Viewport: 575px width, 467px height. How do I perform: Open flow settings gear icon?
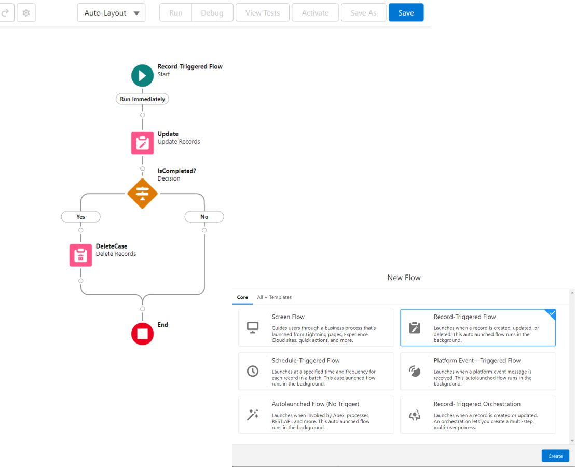26,13
